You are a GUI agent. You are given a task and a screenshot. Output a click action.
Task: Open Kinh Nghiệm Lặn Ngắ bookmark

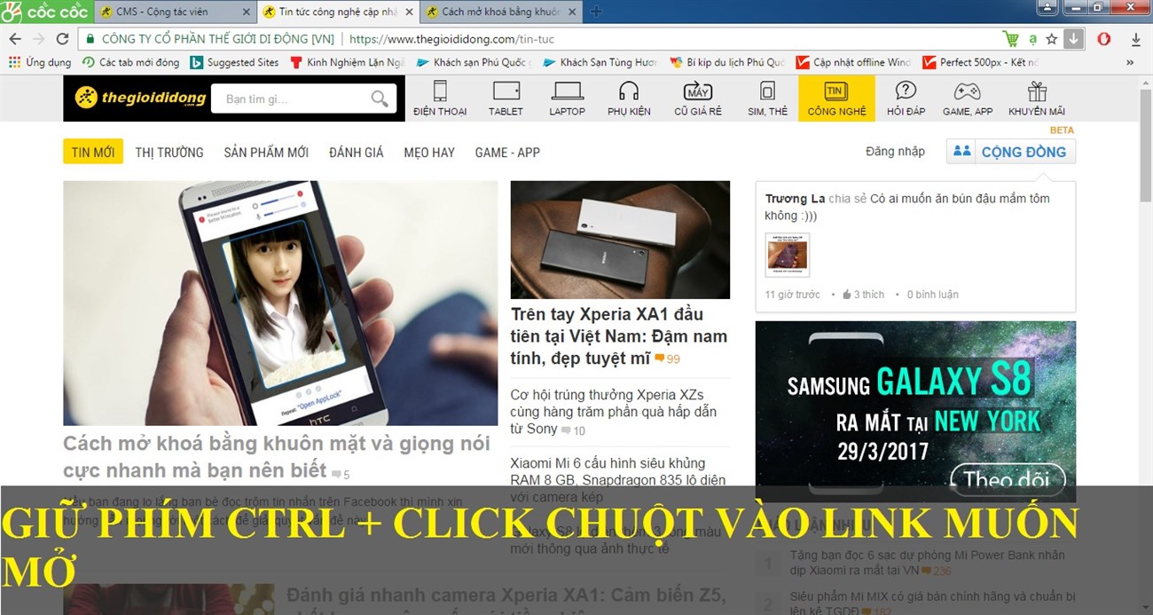tap(347, 62)
